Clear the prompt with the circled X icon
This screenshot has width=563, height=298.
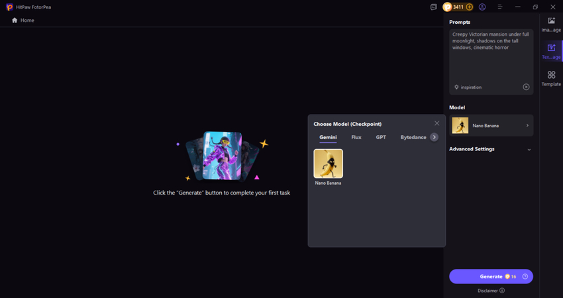coord(526,87)
